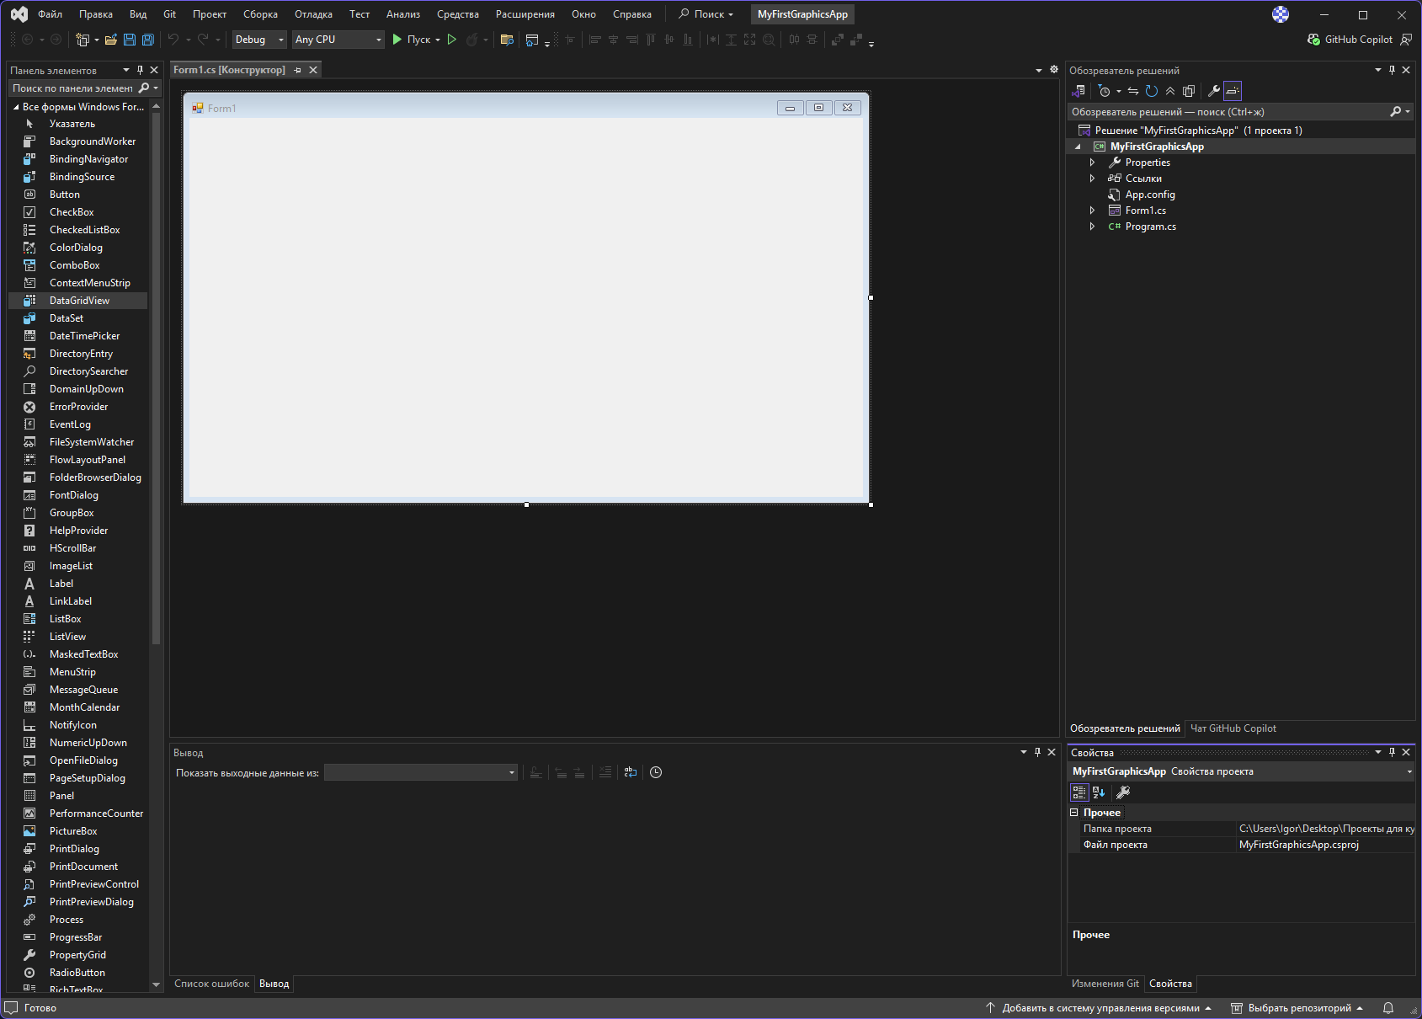Click the Save All toolbar icon
The image size is (1422, 1019).
click(148, 40)
